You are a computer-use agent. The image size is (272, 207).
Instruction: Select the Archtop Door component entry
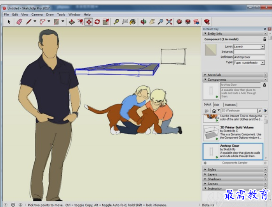point(233,151)
